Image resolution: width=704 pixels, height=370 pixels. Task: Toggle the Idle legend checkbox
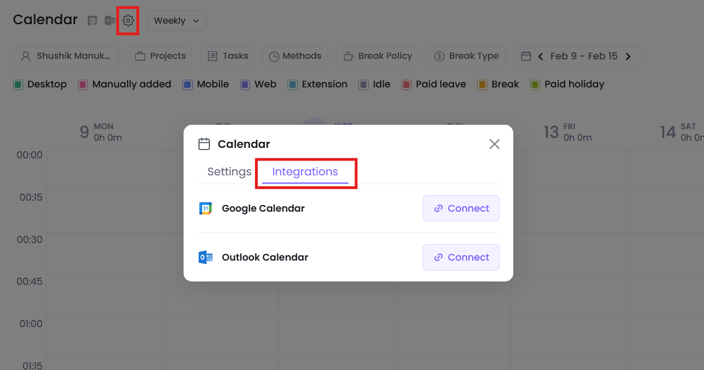(363, 85)
